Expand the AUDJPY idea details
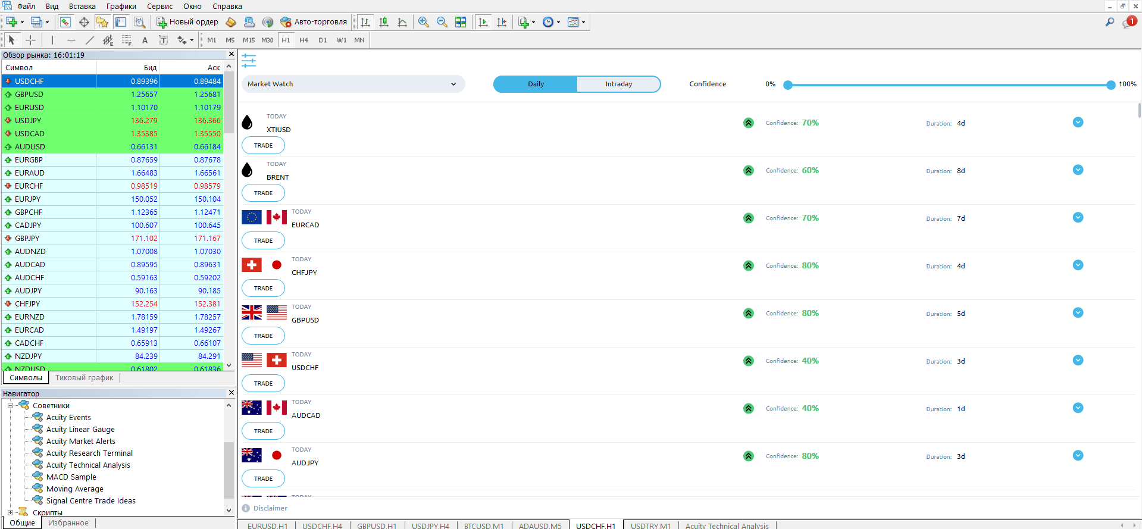The height and width of the screenshot is (529, 1142). [1078, 455]
